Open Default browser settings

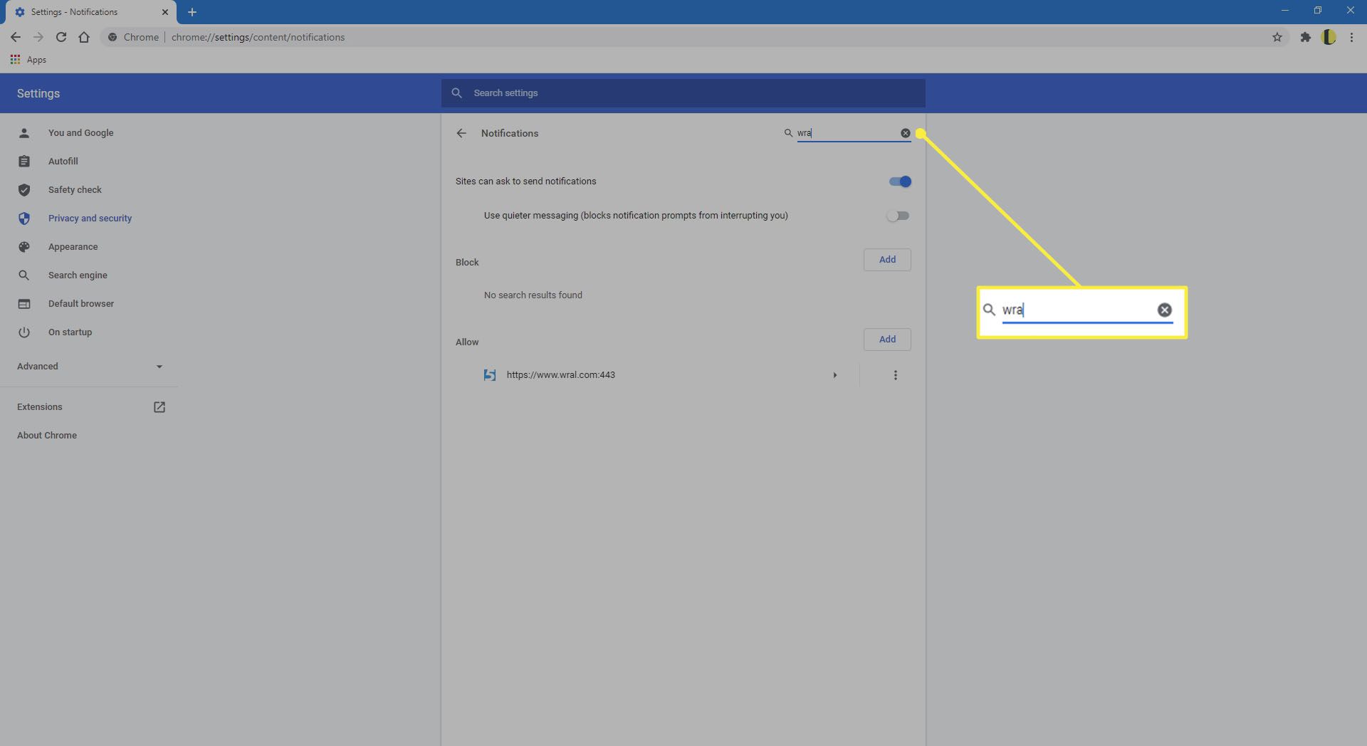(x=80, y=304)
